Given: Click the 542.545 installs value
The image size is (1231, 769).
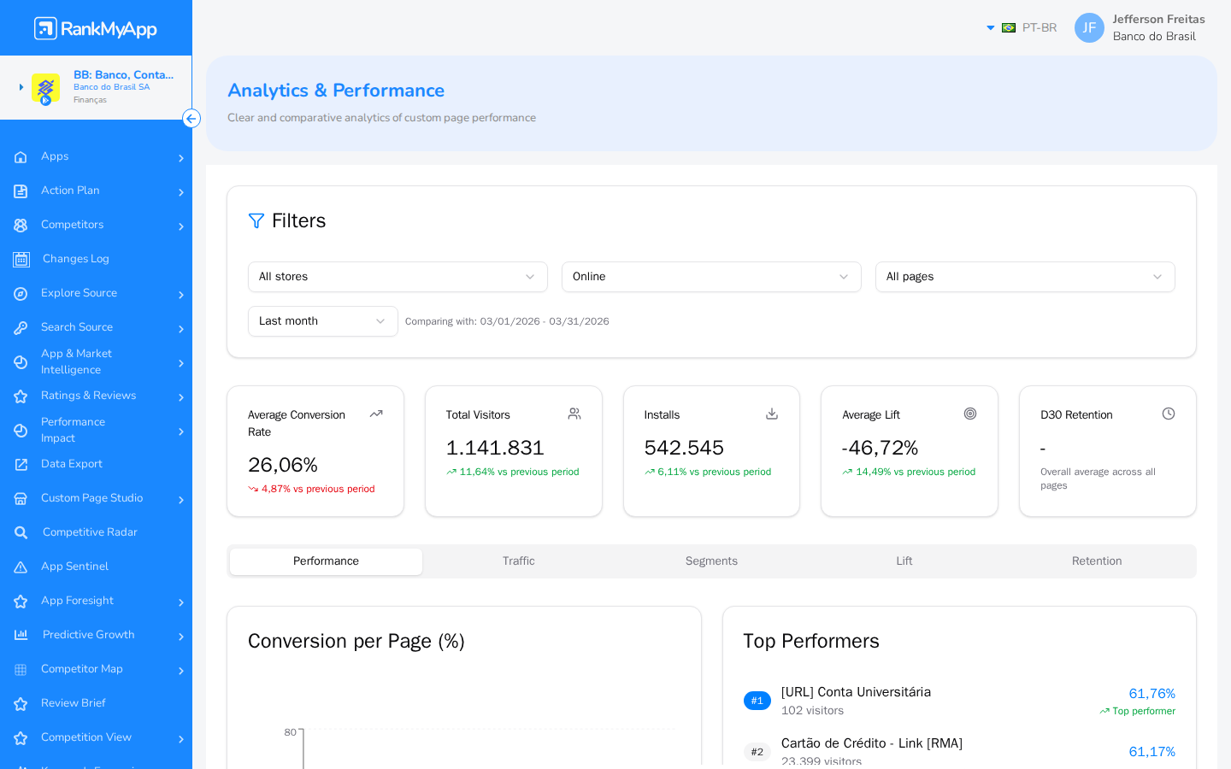Looking at the screenshot, I should 684,448.
